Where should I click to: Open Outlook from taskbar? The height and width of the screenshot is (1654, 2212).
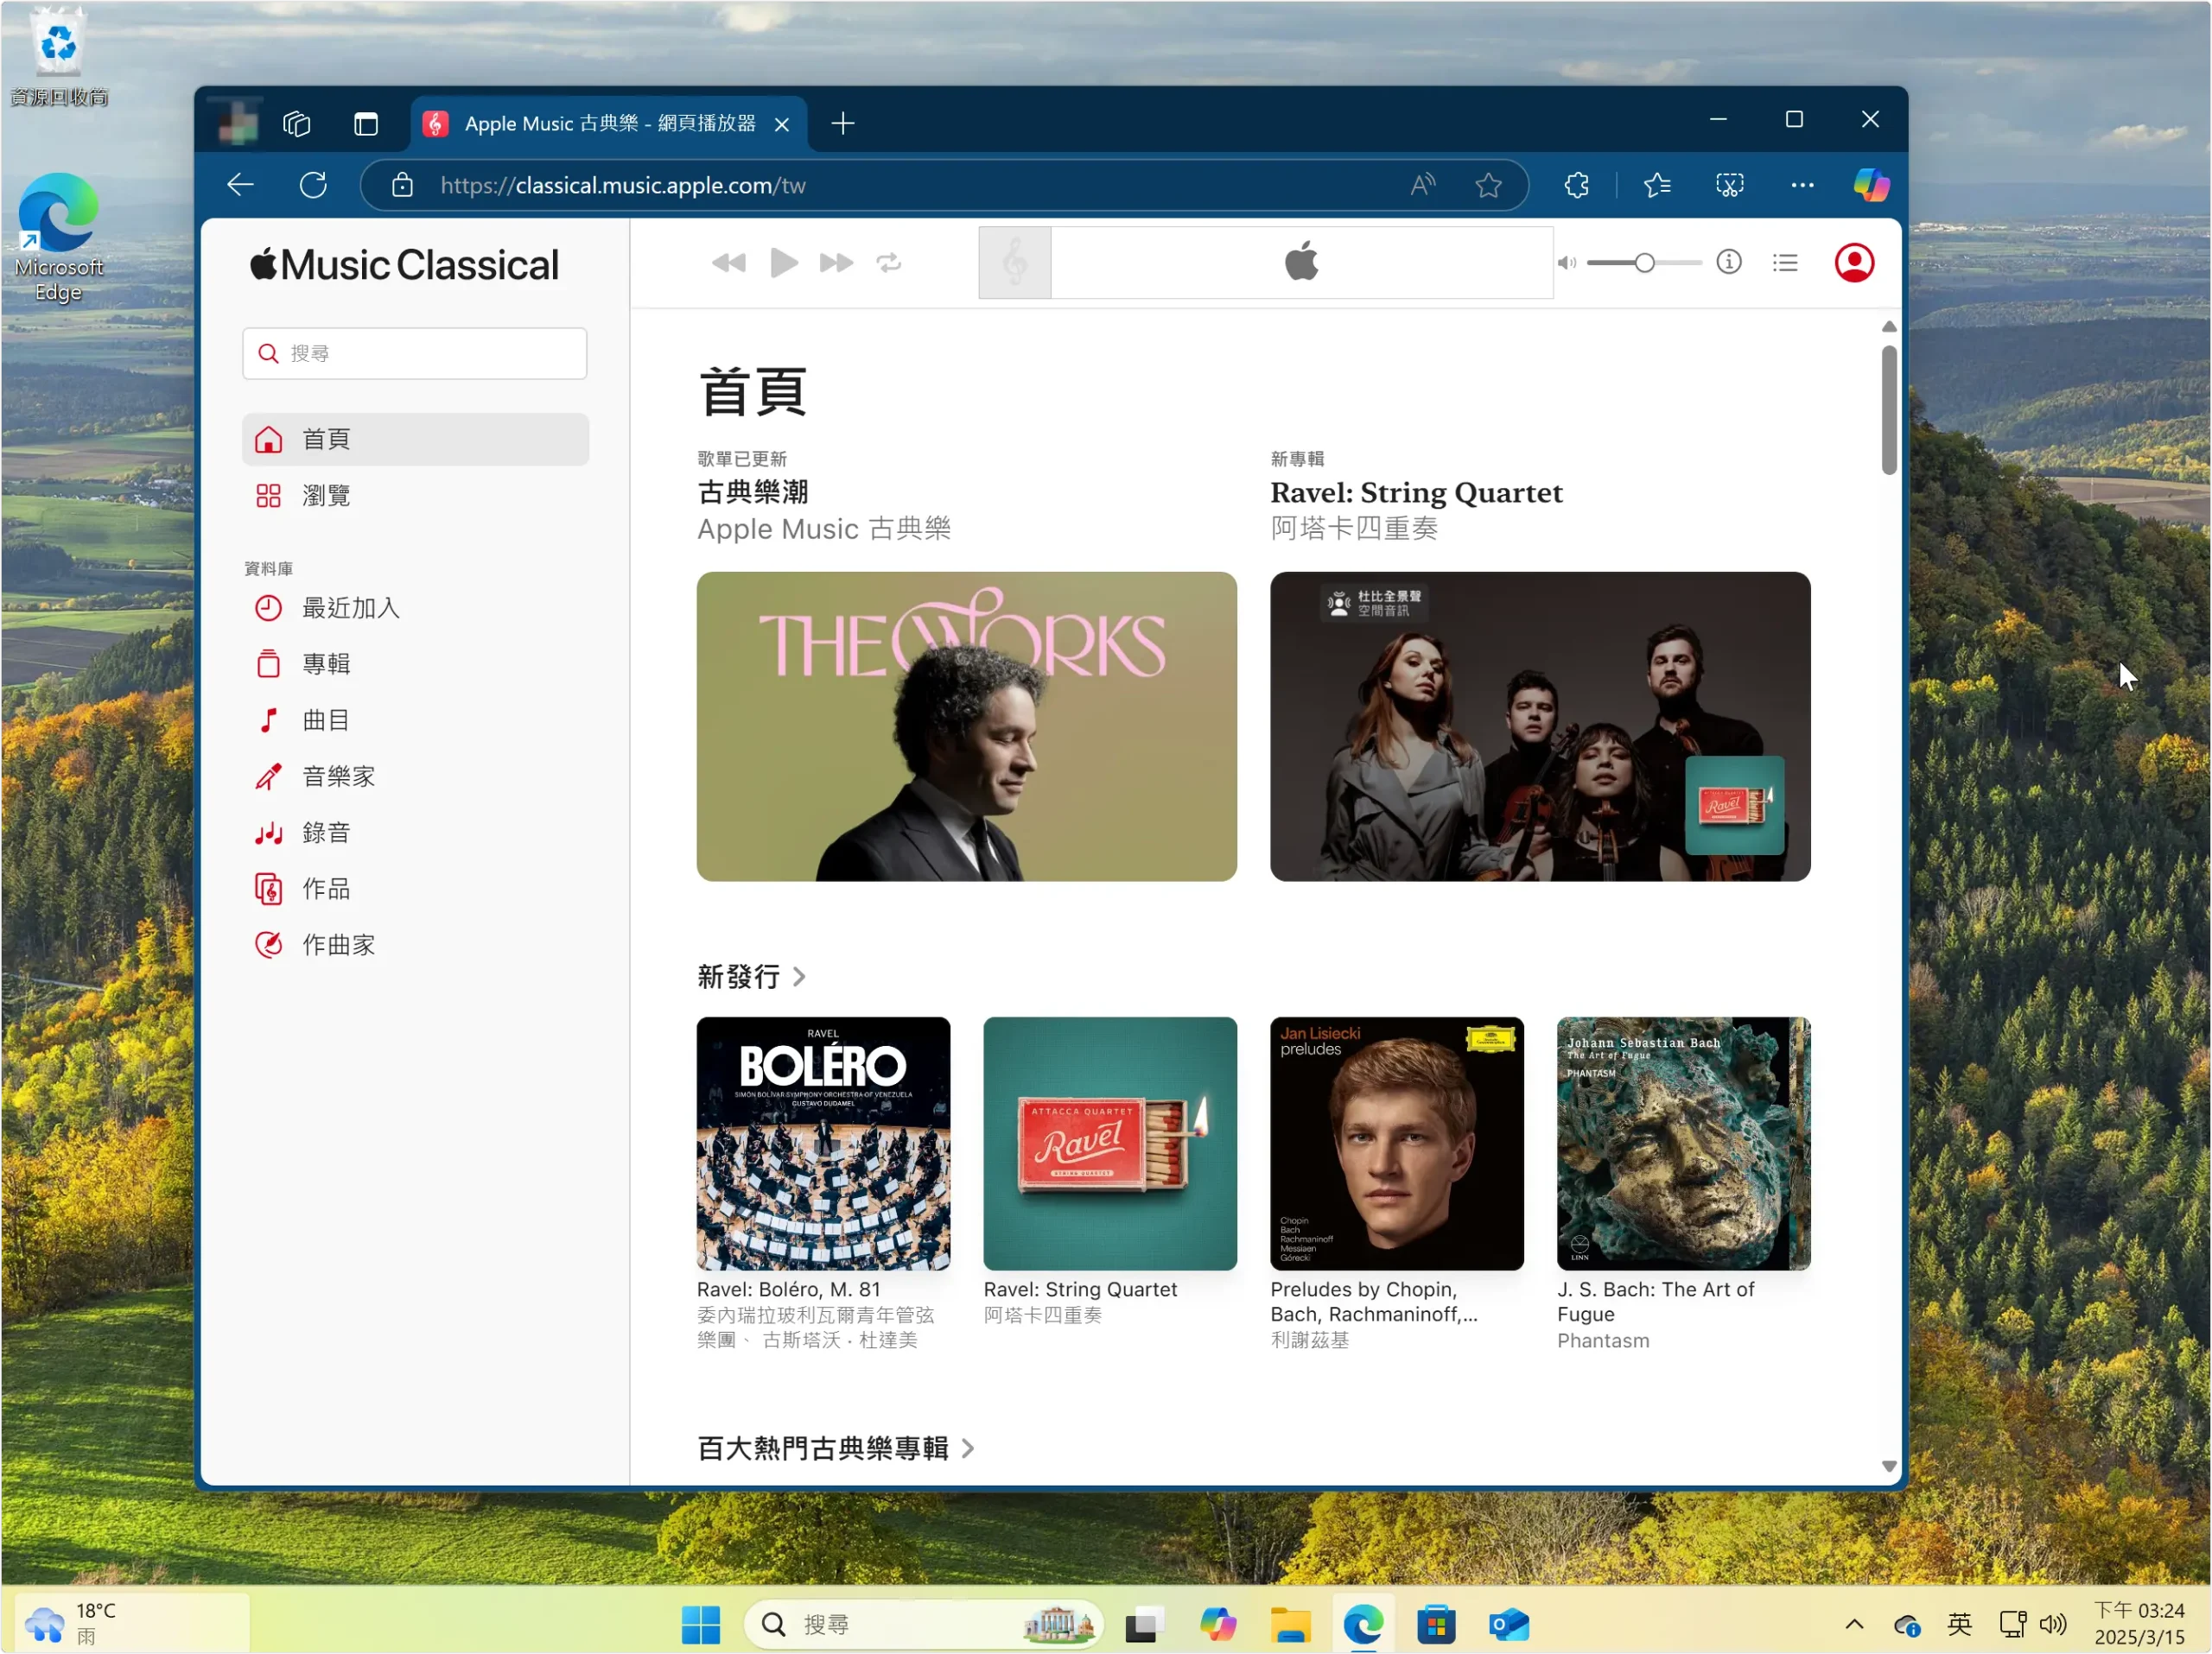(x=1508, y=1624)
